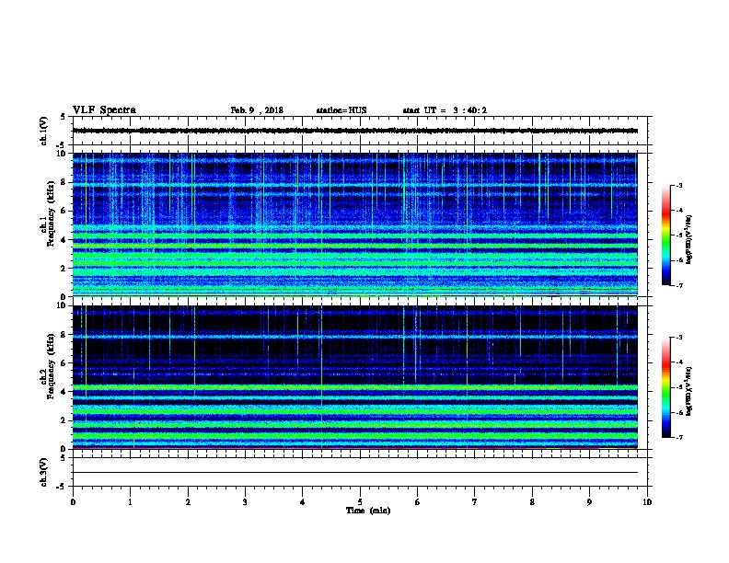
Task: Click ch.2 frequency axis tick "6"
Action: (64, 363)
